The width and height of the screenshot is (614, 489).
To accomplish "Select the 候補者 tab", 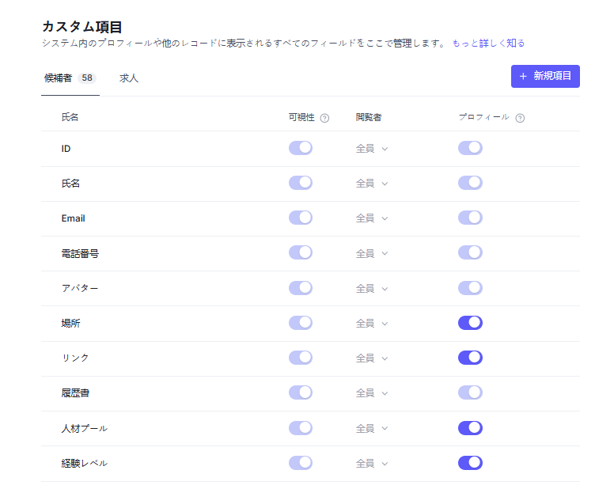I will [x=70, y=78].
